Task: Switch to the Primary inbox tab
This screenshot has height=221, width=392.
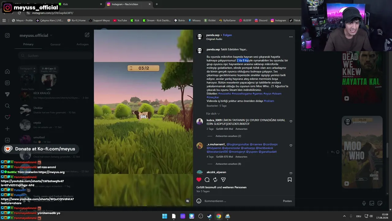Action: (x=28, y=44)
